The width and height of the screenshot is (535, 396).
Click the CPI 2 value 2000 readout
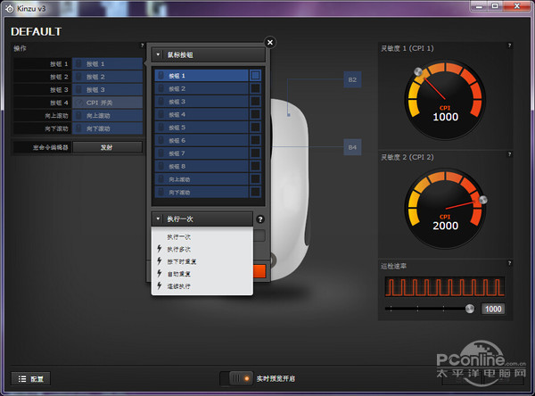[445, 226]
